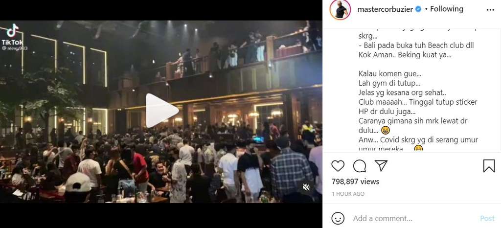Toggle the Following status button
This screenshot has height=228, width=501.
click(446, 9)
